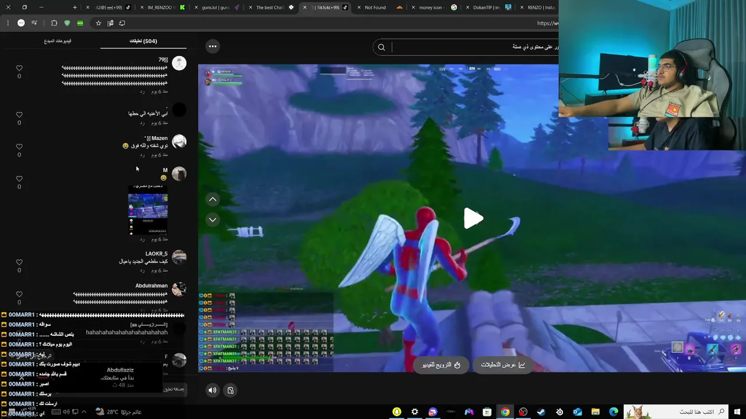Open avatar of commenter 79
The height and width of the screenshot is (419, 746).
coord(179,63)
